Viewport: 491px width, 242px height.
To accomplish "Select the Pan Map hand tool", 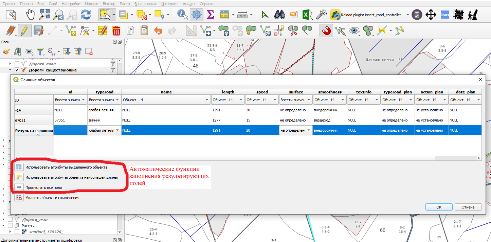I will 31,15.
